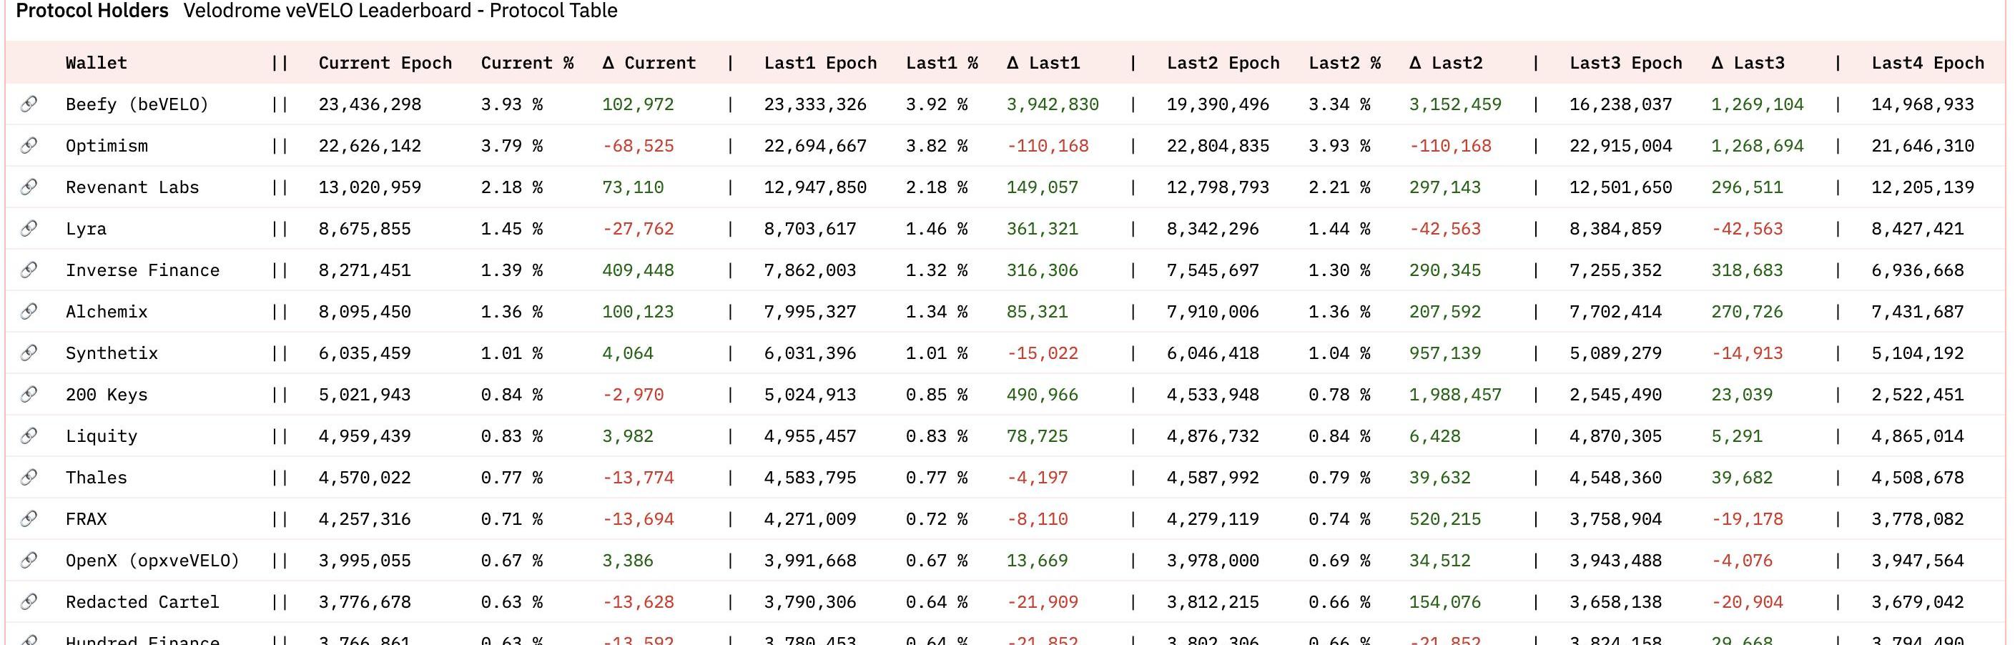2015x645 pixels.
Task: Click the Δ Last2 column header
Action: [x=1447, y=62]
